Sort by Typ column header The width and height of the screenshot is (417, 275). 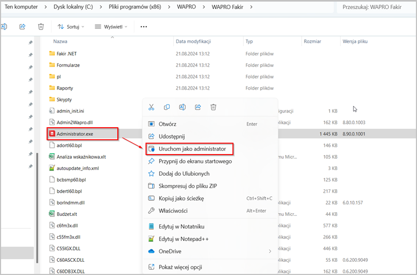[x=249, y=42]
